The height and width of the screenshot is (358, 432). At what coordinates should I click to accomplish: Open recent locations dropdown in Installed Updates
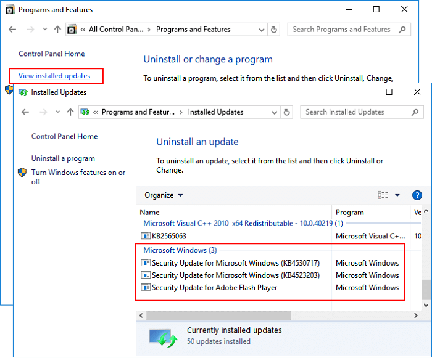58,112
